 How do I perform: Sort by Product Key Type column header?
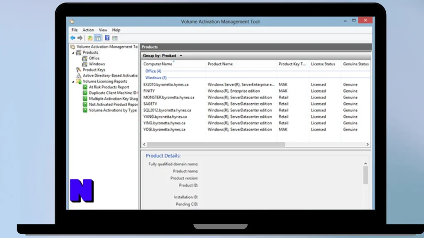click(x=293, y=64)
